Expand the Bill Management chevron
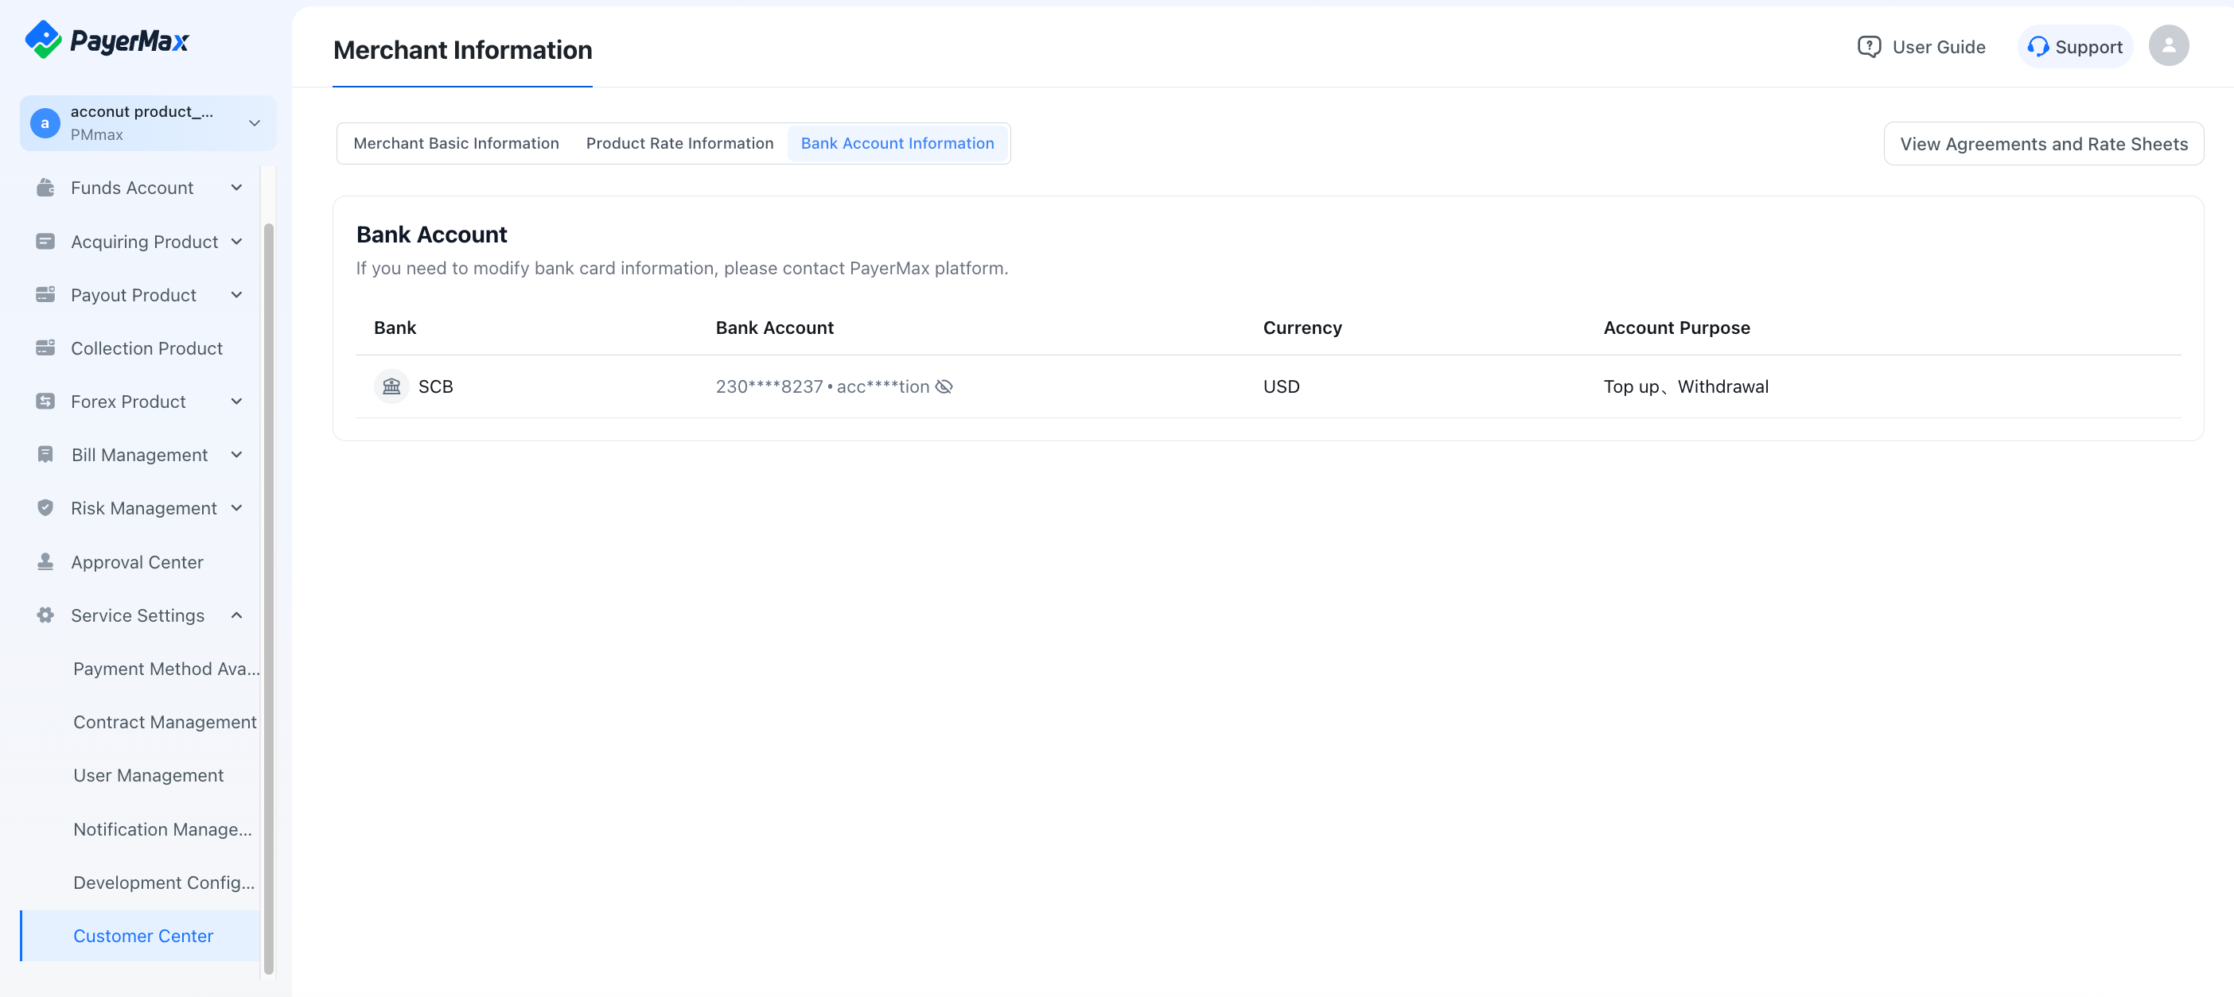This screenshot has width=2234, height=997. (237, 454)
